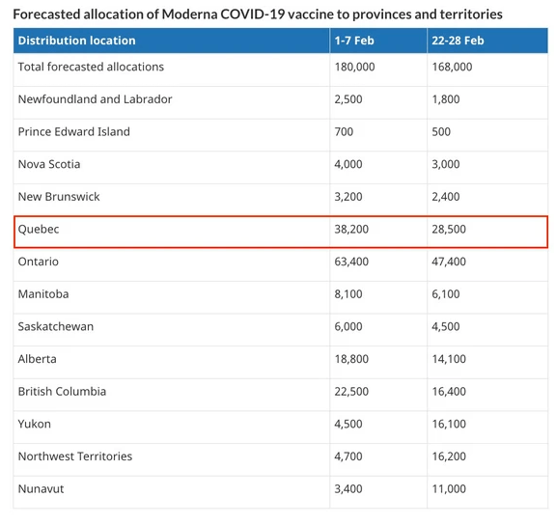556x525 pixels.
Task: Select Northwest Territories' 4,700 value
Action: point(348,456)
